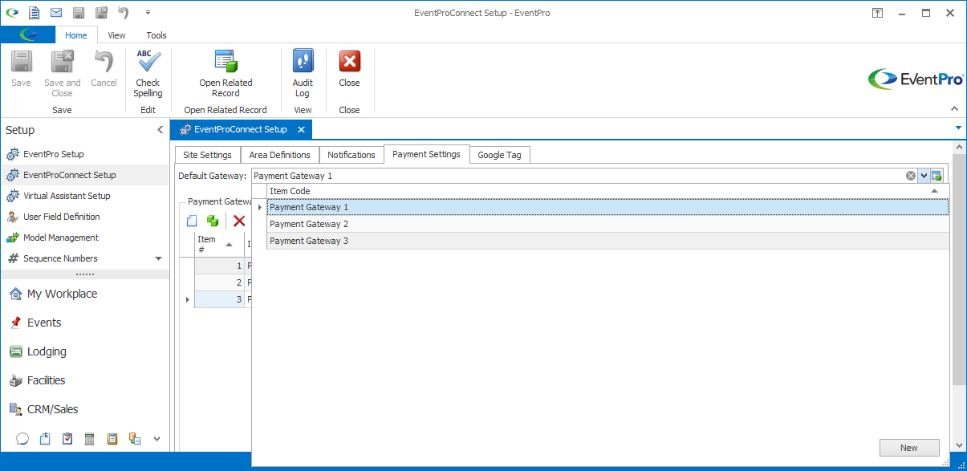Click the Save and Close ribbon button
This screenshot has width=967, height=471.
(x=62, y=73)
